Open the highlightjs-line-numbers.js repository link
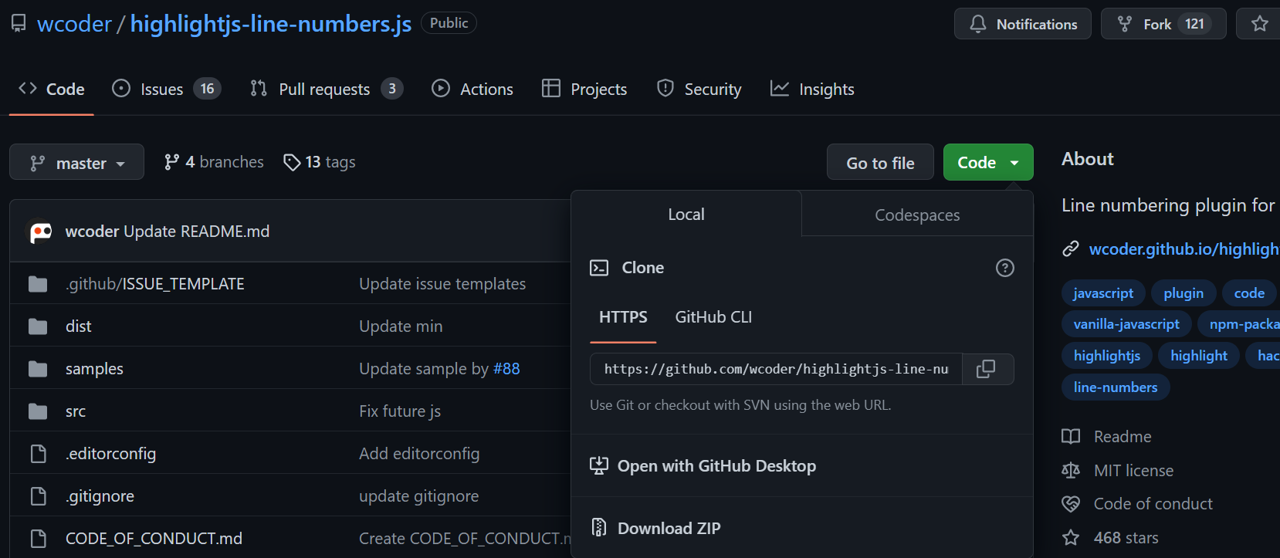1280x558 pixels. 271,24
